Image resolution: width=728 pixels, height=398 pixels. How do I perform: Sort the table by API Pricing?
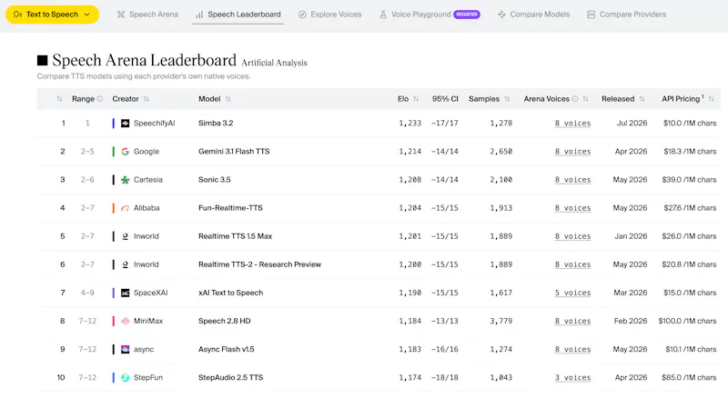[711, 99]
